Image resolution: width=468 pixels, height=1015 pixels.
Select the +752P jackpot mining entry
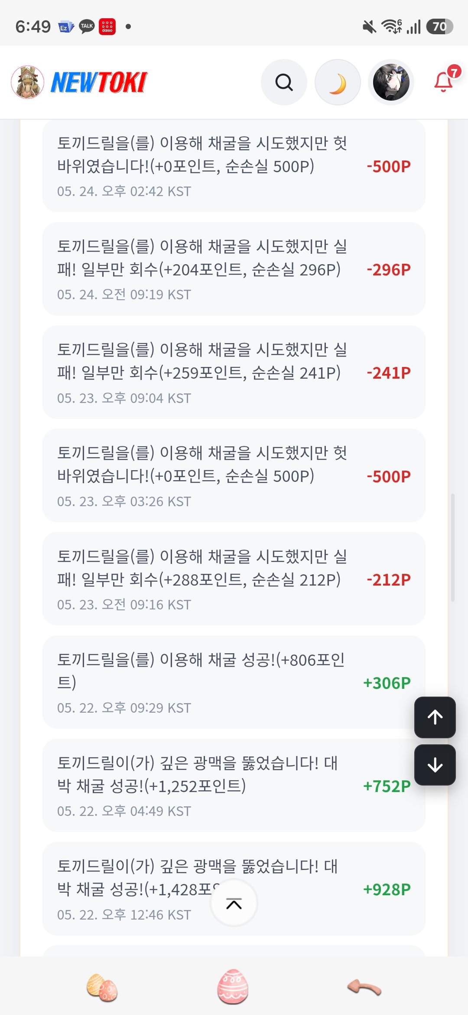point(234,786)
